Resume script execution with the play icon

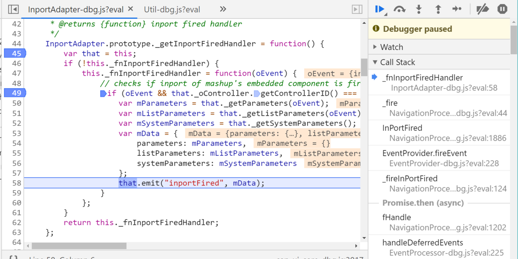coord(380,9)
